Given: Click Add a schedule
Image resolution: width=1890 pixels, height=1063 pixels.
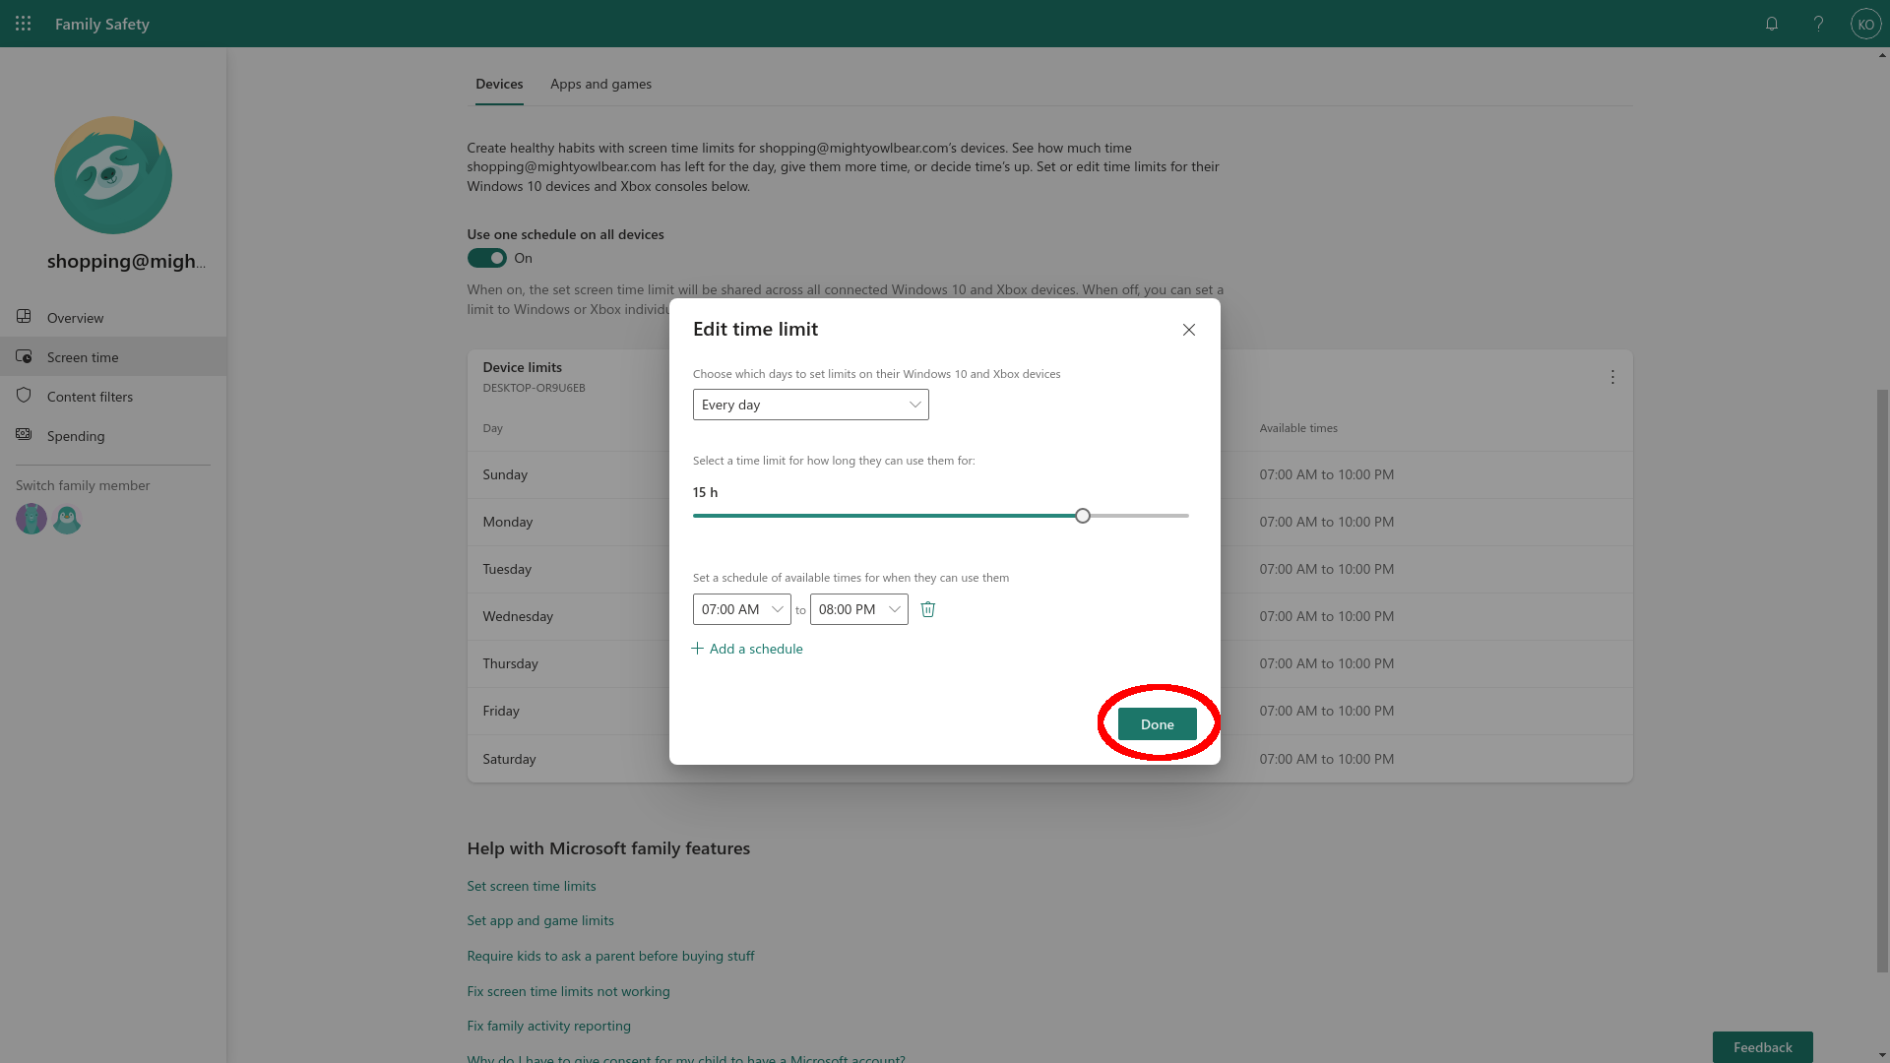Looking at the screenshot, I should click(747, 649).
